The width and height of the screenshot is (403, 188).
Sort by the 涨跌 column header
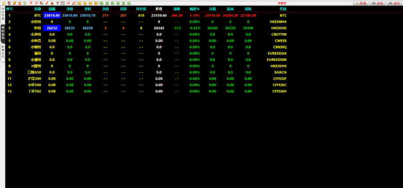(176, 9)
